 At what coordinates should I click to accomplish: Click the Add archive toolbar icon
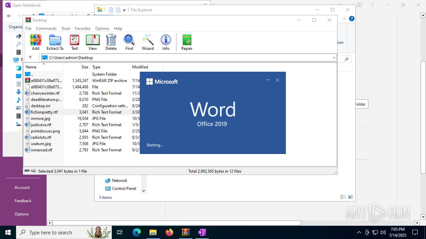tap(36, 42)
